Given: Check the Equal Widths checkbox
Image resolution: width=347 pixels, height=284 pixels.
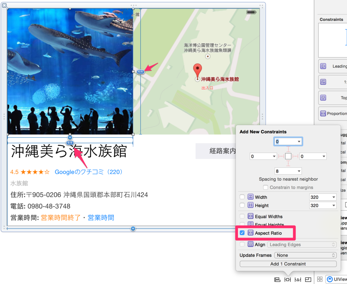Looking at the screenshot, I should click(x=242, y=216).
